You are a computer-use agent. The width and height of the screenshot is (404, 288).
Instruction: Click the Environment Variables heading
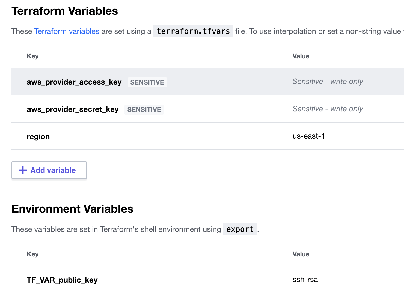(x=72, y=209)
